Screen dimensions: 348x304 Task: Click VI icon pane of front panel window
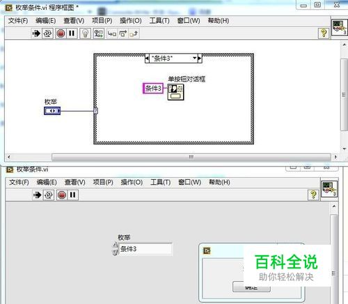coord(329,189)
